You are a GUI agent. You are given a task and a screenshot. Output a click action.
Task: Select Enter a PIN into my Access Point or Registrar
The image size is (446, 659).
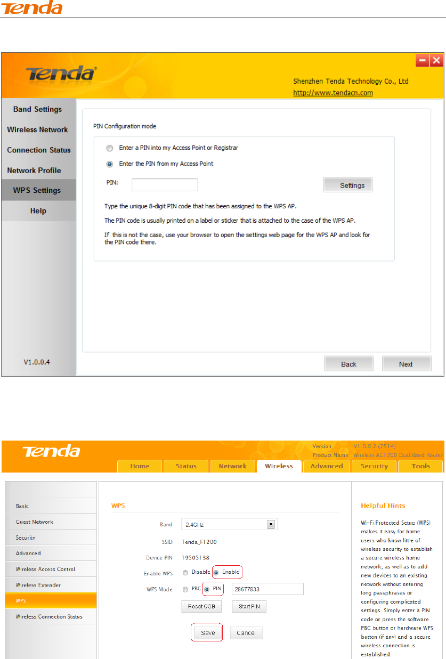tap(110, 148)
